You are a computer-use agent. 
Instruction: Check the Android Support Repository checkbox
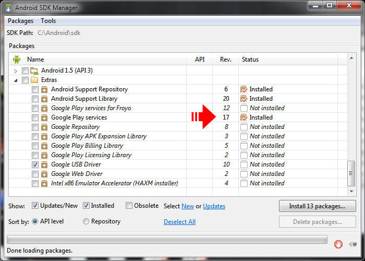coord(35,89)
